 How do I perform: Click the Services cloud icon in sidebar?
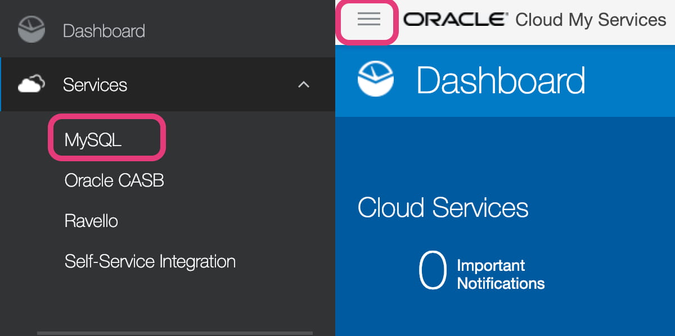[x=31, y=84]
